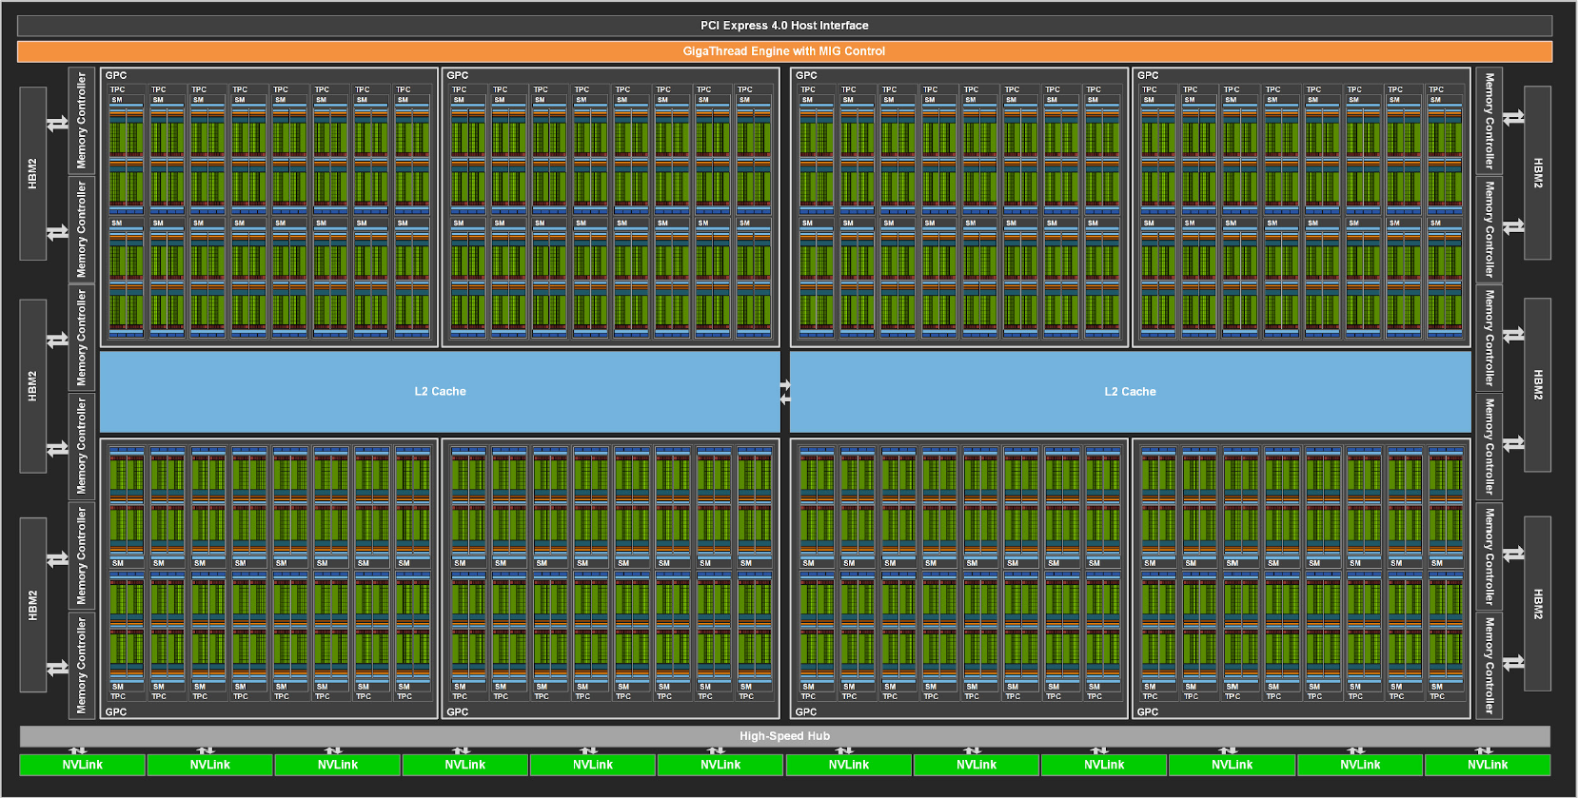Select the right L2 Cache block
The height and width of the screenshot is (798, 1578).
[1130, 392]
